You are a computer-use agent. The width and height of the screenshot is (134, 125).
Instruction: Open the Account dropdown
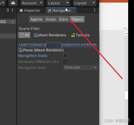pos(32,3)
